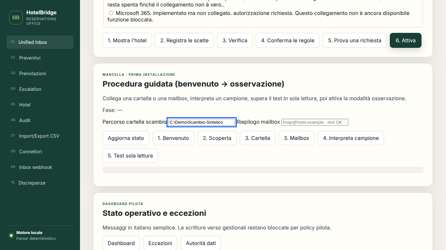446x250 pixels.
Task: Click the 'Aggiorna stato' button
Action: pos(126,138)
